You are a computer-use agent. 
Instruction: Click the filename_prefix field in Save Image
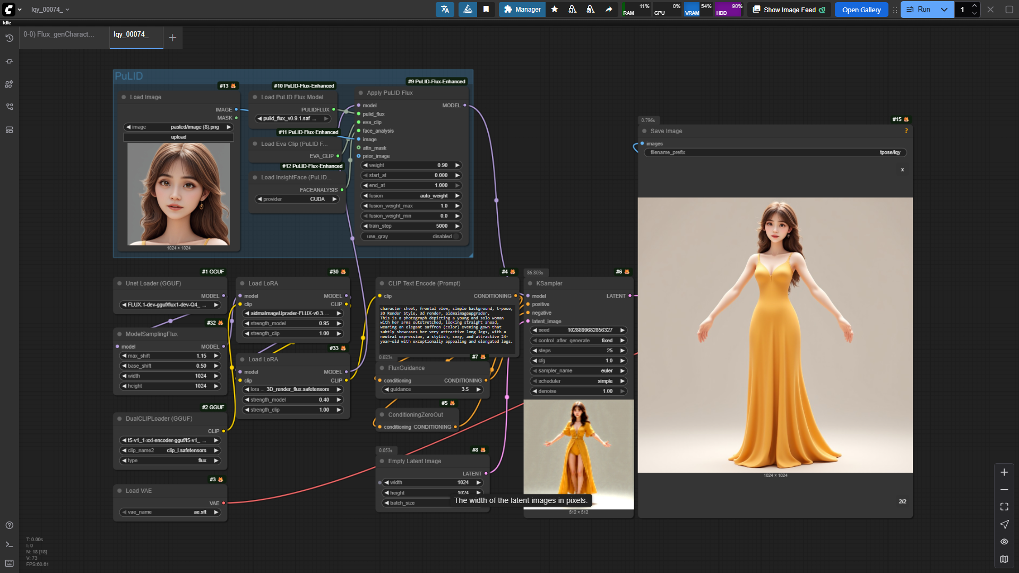775,152
